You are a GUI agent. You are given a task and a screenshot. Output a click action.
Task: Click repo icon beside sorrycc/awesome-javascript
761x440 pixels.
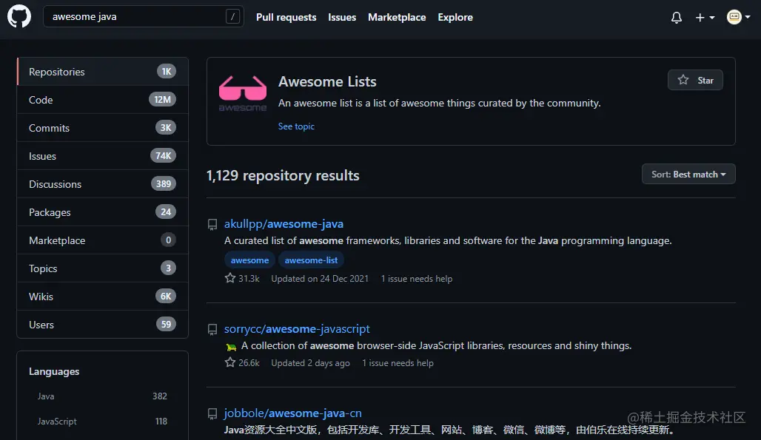pos(212,330)
